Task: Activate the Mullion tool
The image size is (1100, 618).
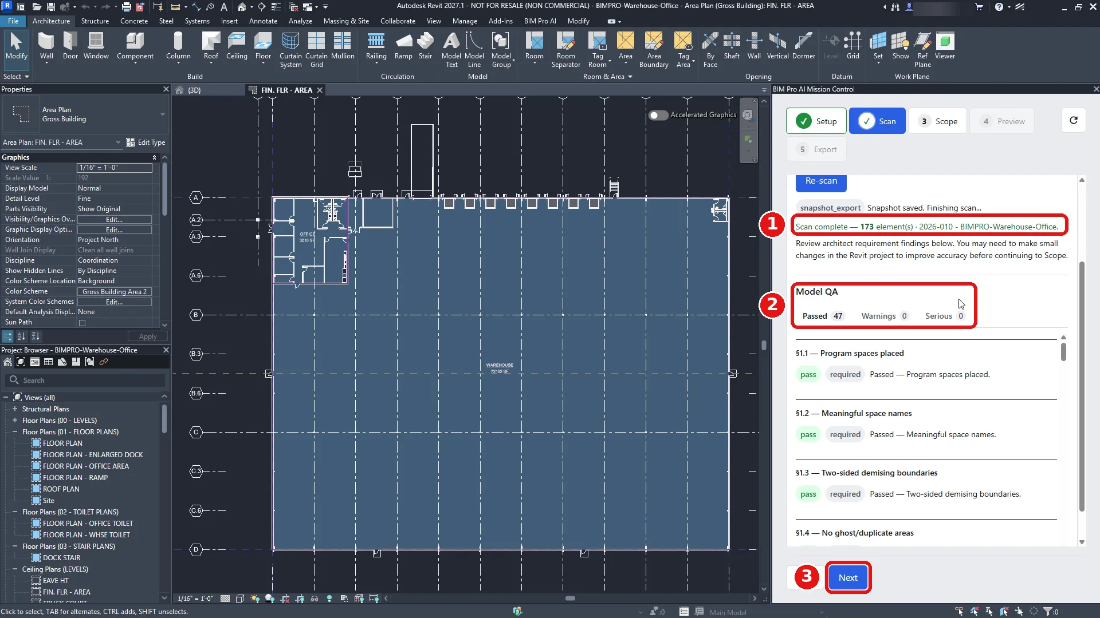Action: (x=343, y=46)
